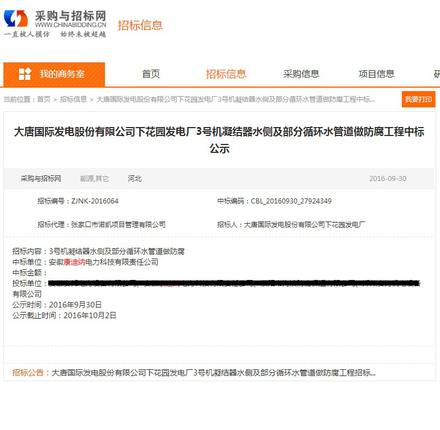Open the 项目信息 navigation tab
Screen dimensions: 440x430
pos(376,74)
